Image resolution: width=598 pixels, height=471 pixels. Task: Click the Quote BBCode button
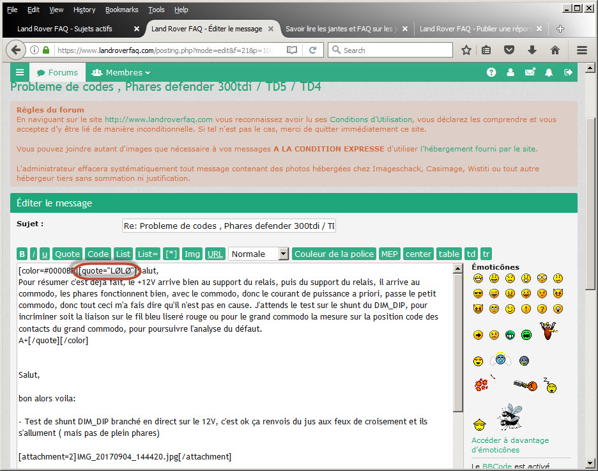coord(67,254)
